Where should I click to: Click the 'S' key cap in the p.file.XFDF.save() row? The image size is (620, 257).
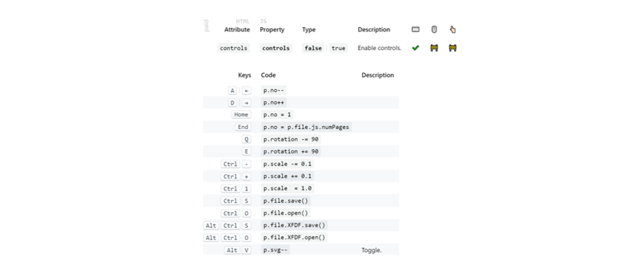coord(246,226)
